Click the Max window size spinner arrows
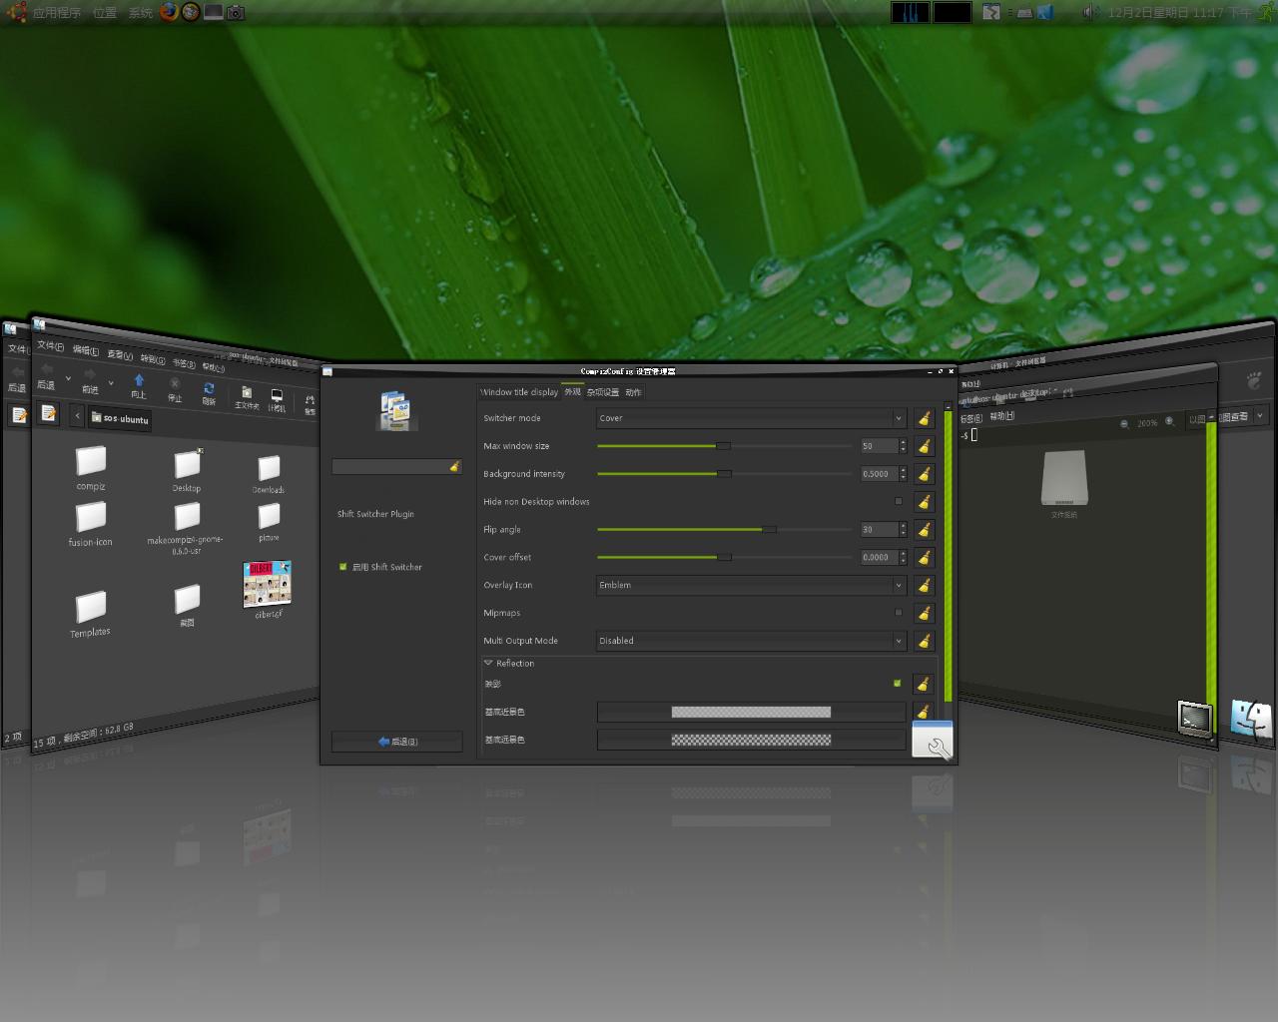The width and height of the screenshot is (1278, 1022). click(903, 446)
